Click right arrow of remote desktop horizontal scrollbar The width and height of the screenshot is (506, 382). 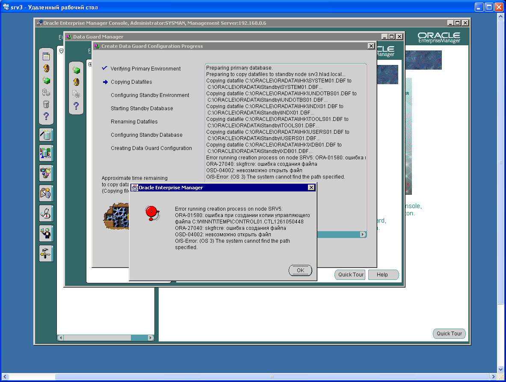[493, 376]
